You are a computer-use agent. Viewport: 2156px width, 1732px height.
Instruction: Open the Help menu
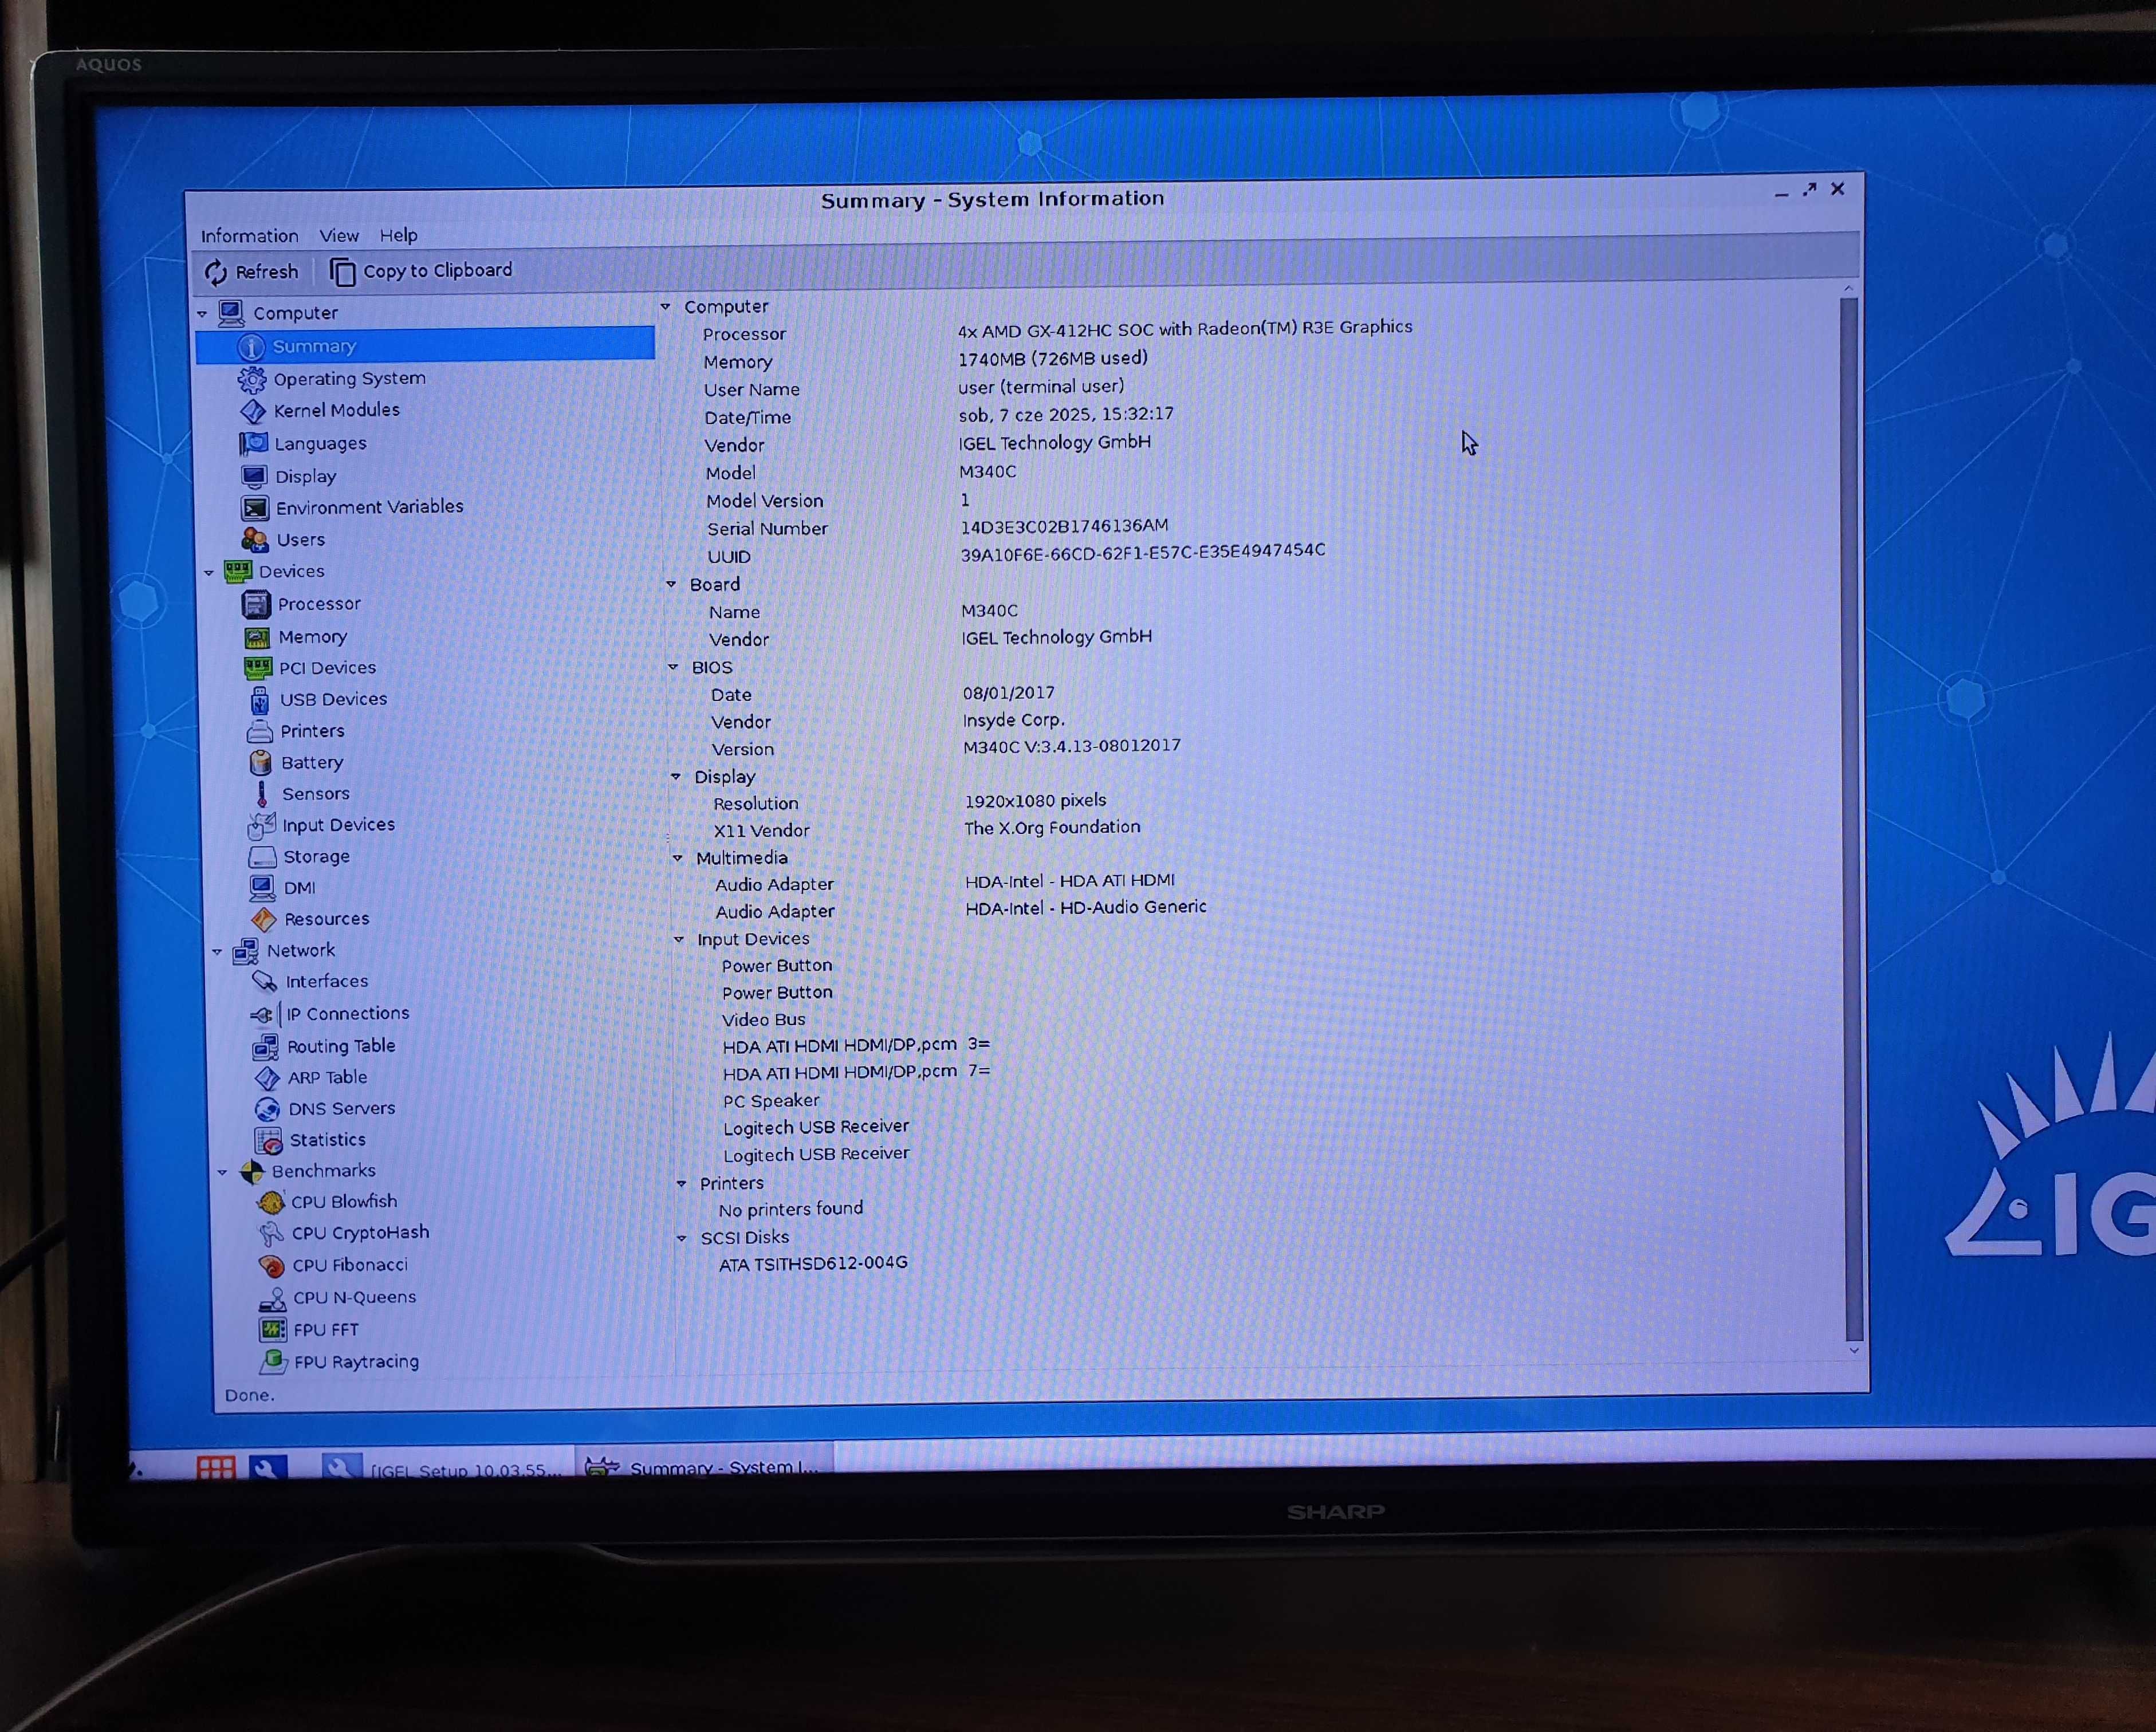[x=399, y=235]
